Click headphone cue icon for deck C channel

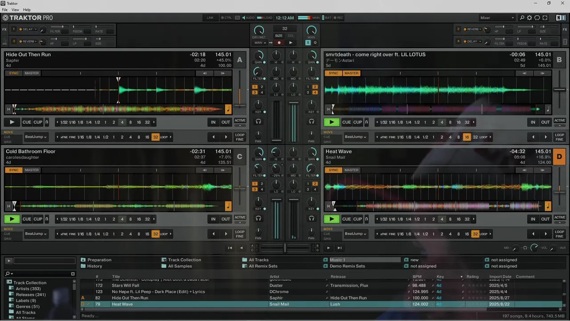pyautogui.click(x=258, y=218)
